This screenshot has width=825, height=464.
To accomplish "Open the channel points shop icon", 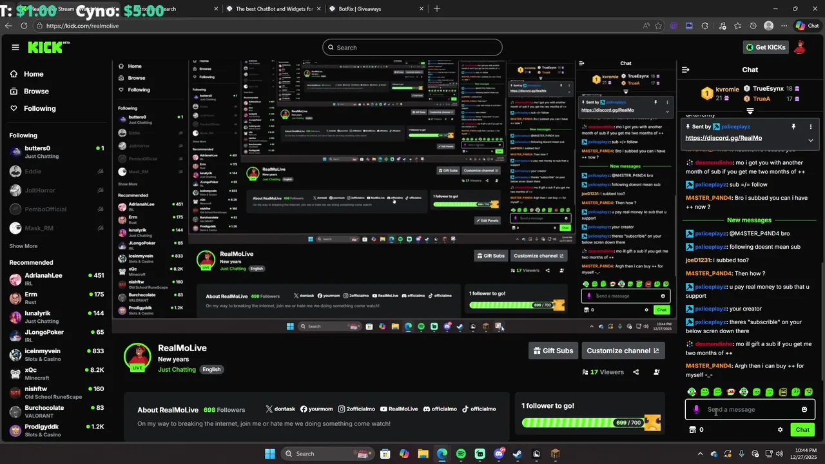I will tap(693, 430).
